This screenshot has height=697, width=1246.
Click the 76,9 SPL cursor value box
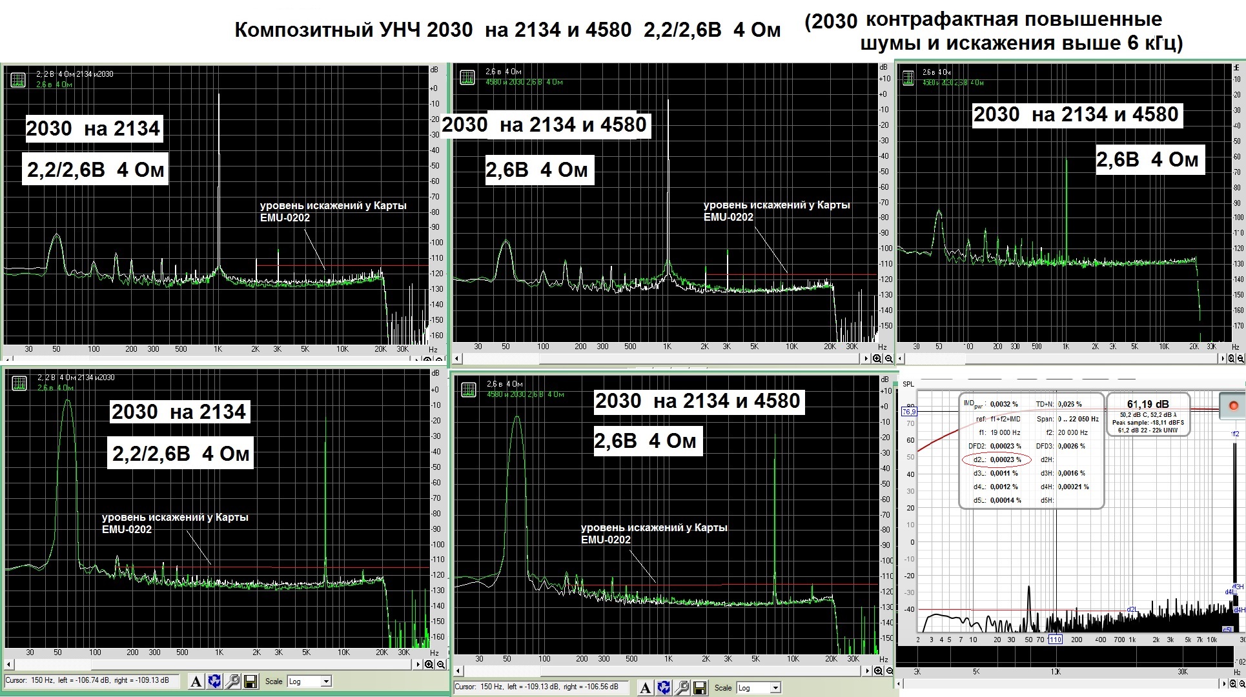click(909, 412)
